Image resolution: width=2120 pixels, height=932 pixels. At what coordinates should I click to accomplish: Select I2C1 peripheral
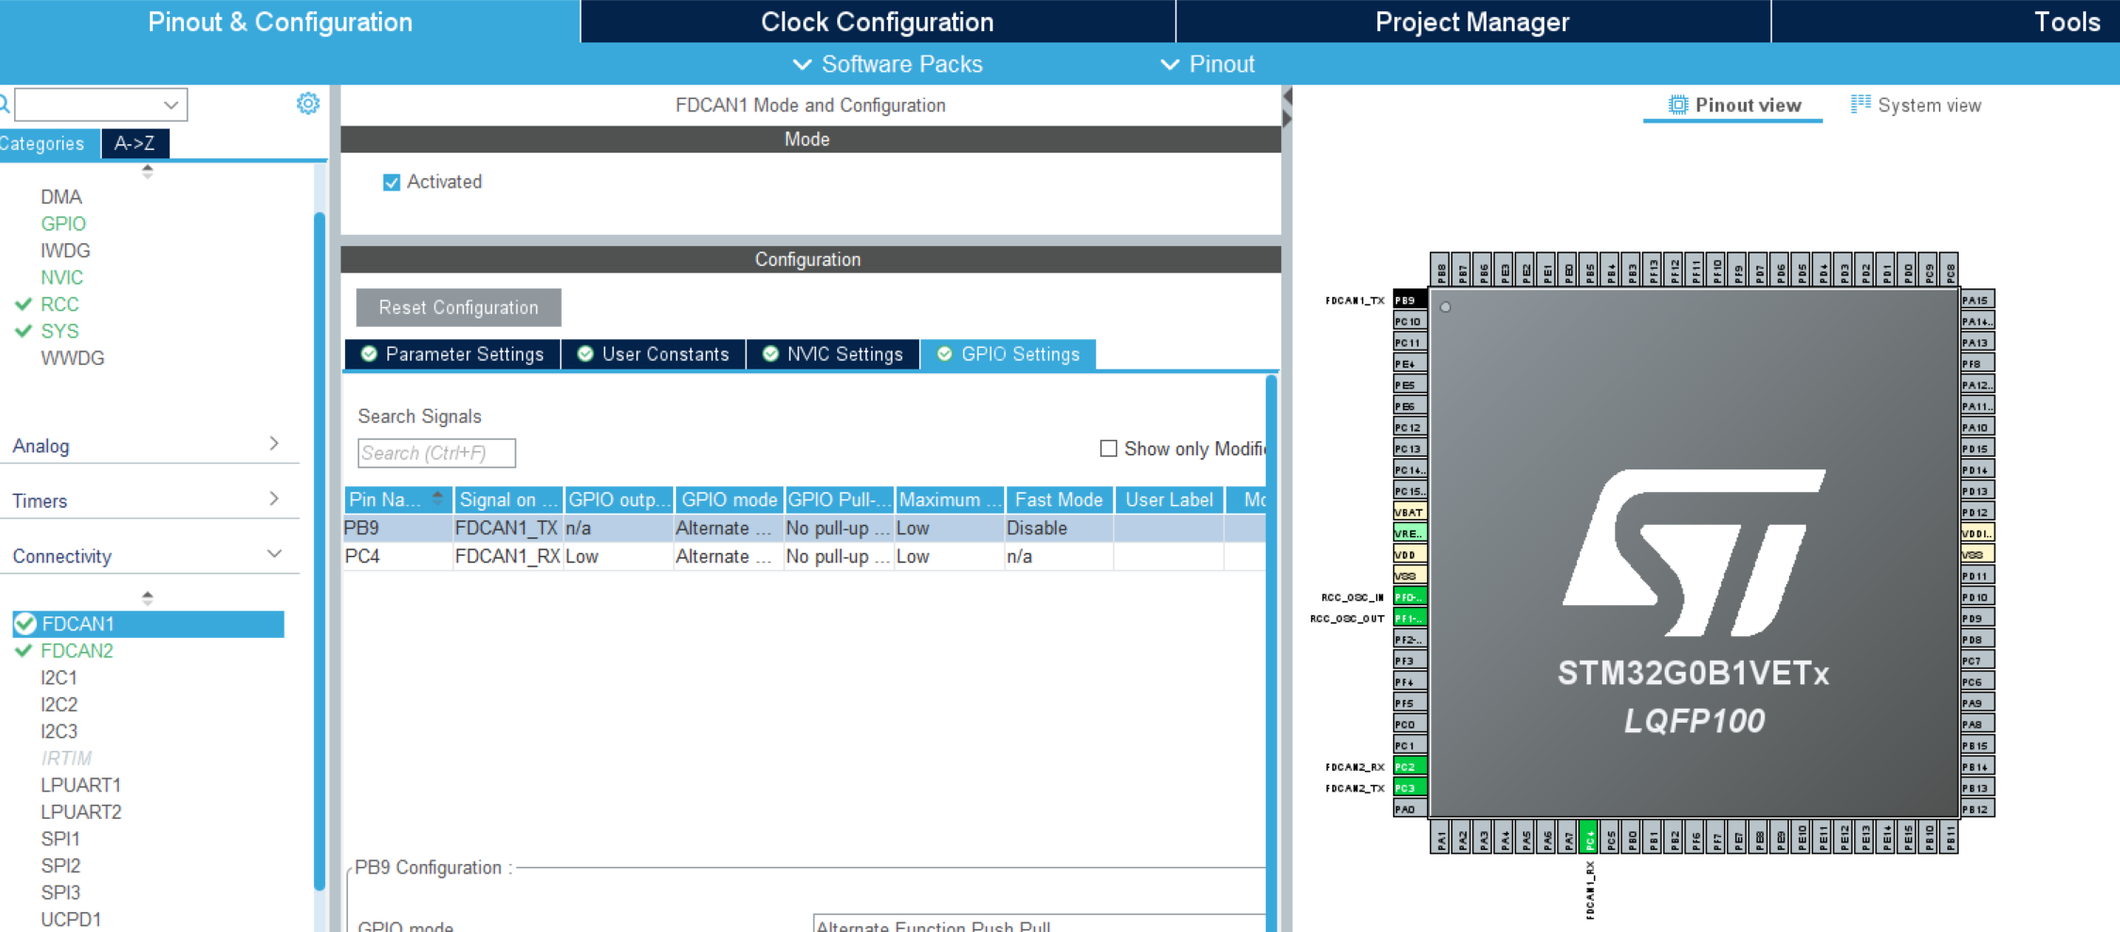(58, 678)
